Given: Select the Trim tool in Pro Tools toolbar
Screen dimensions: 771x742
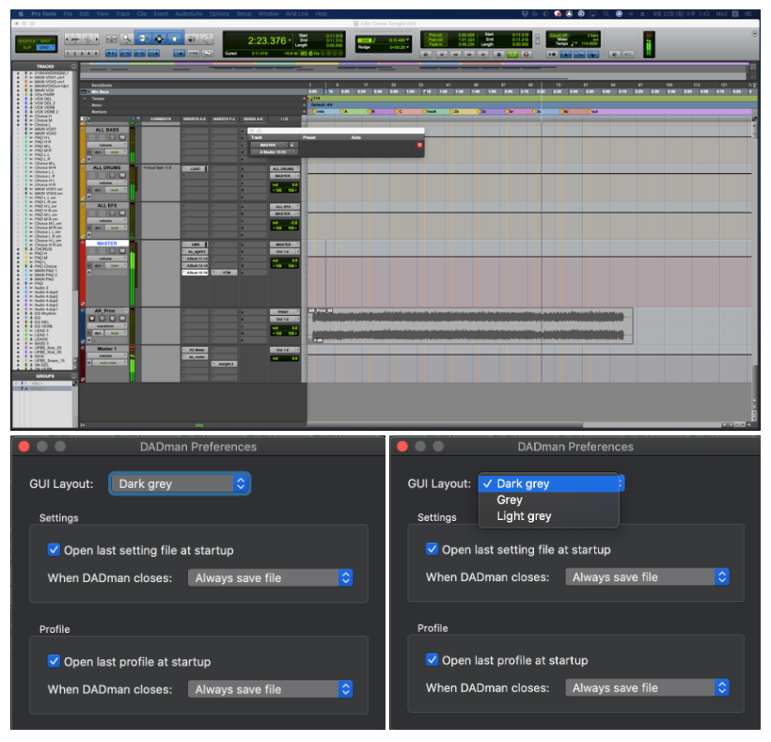Looking at the screenshot, I should (x=143, y=39).
